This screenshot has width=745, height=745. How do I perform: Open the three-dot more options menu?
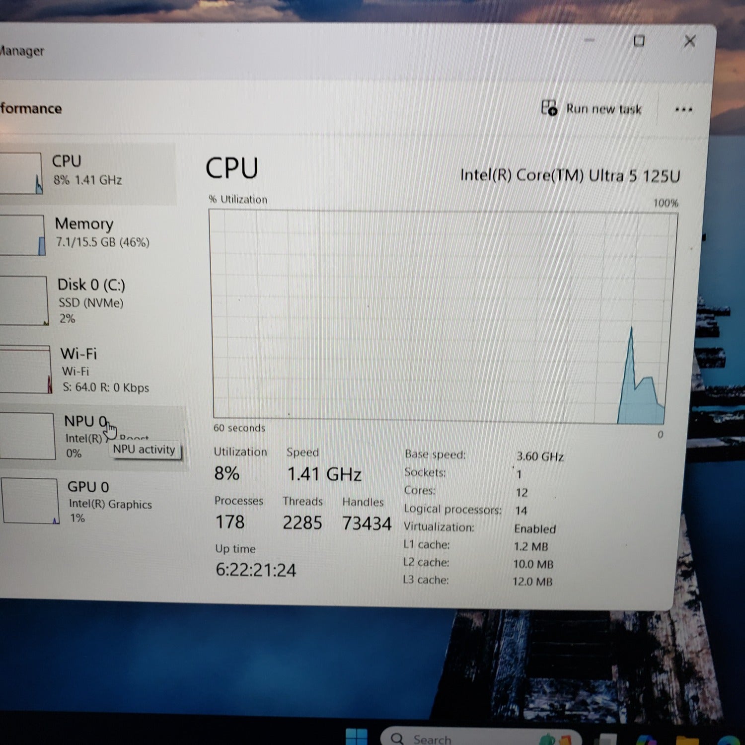[x=684, y=110]
